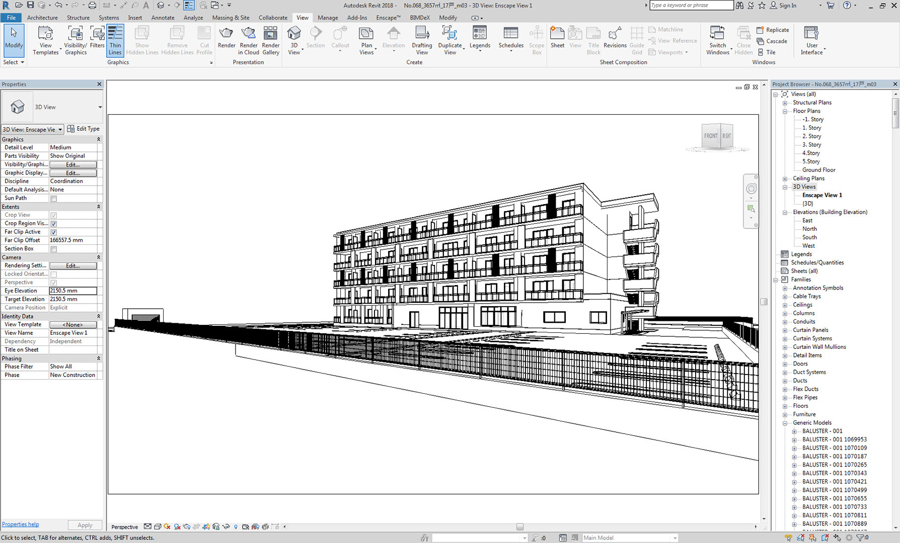Open the Properties help link
Image resolution: width=900 pixels, height=543 pixels.
[x=20, y=524]
